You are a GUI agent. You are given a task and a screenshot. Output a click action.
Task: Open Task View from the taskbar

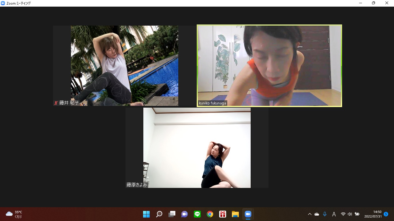[x=172, y=214]
